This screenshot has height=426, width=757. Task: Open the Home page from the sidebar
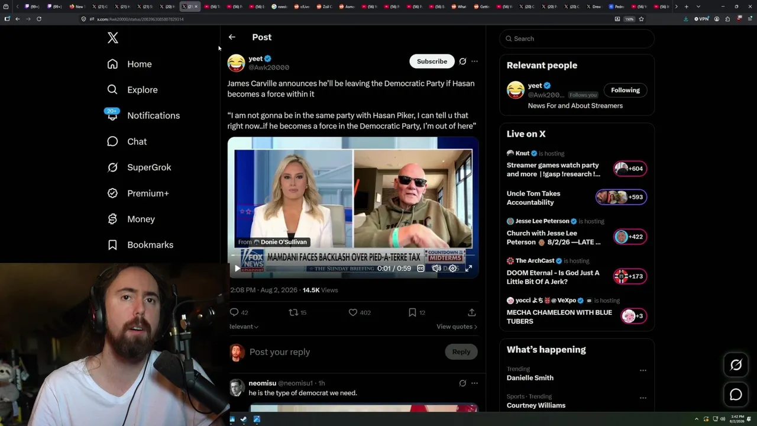(x=130, y=64)
